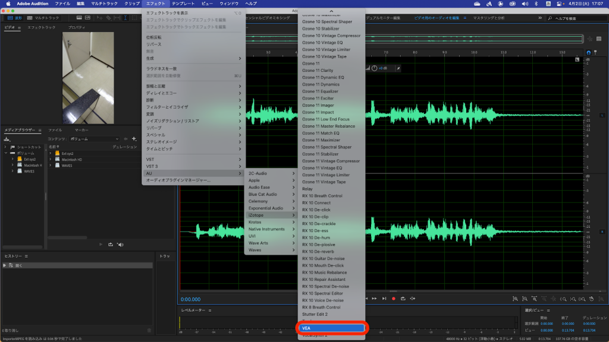Screen dimensions: 609x342
Task: Click the ヘルプを検索 search field
Action: pyautogui.click(x=577, y=18)
